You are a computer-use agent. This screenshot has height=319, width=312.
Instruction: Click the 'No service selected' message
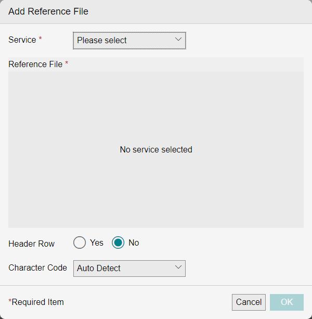click(156, 150)
